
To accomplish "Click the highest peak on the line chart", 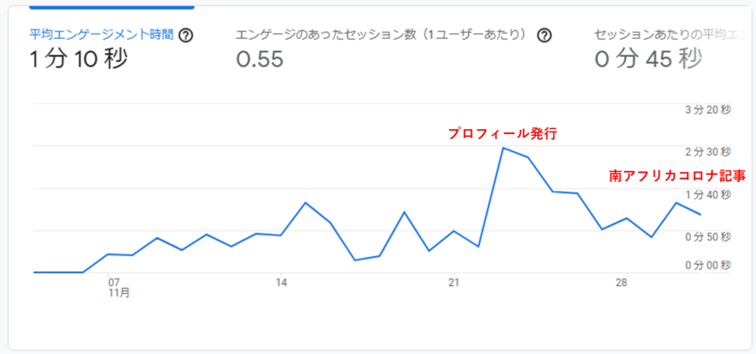I will (503, 147).
